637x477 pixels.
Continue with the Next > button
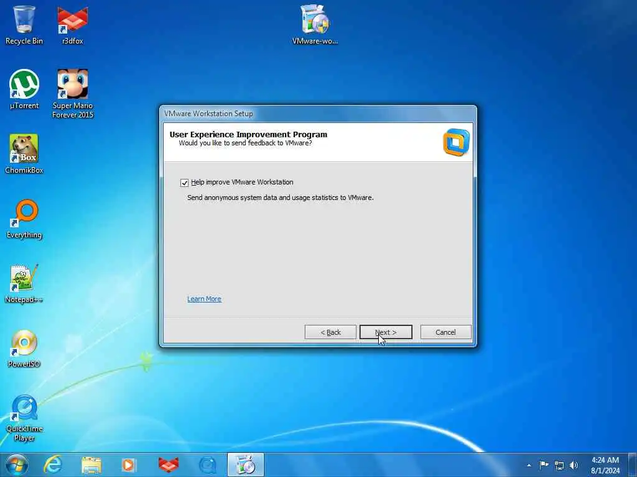[x=386, y=332]
